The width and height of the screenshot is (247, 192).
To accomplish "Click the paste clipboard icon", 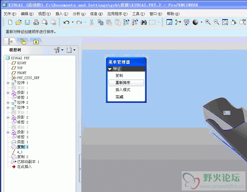I will click(x=109, y=22).
